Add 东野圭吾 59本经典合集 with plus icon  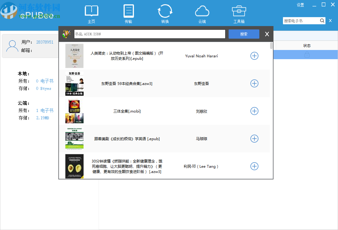pos(254,83)
